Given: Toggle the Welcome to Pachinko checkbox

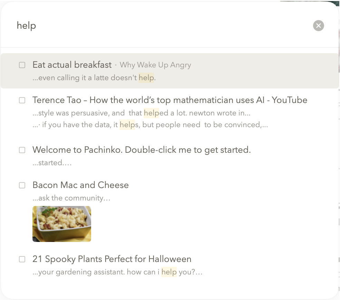Looking at the screenshot, I should coord(22,150).
